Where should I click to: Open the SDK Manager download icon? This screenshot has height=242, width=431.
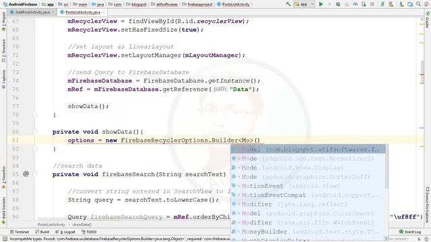point(401,4)
